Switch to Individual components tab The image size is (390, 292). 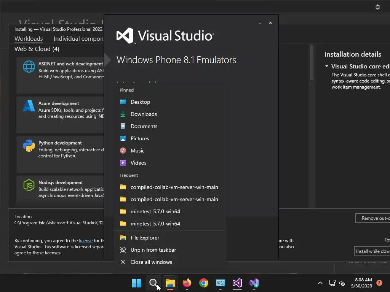[78, 39]
